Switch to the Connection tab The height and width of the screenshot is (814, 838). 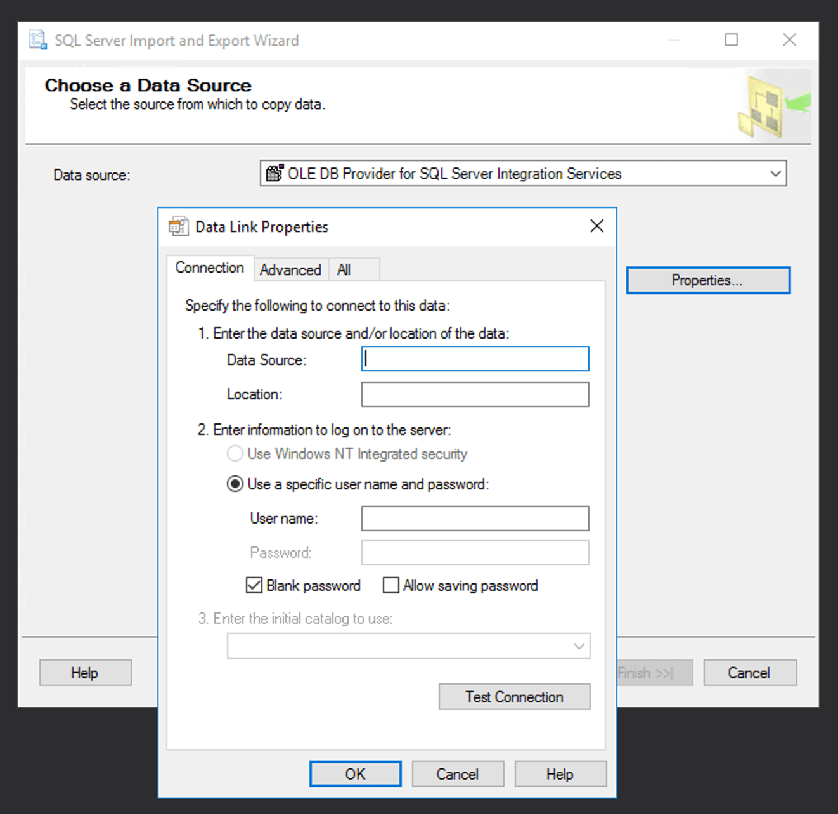pyautogui.click(x=210, y=268)
